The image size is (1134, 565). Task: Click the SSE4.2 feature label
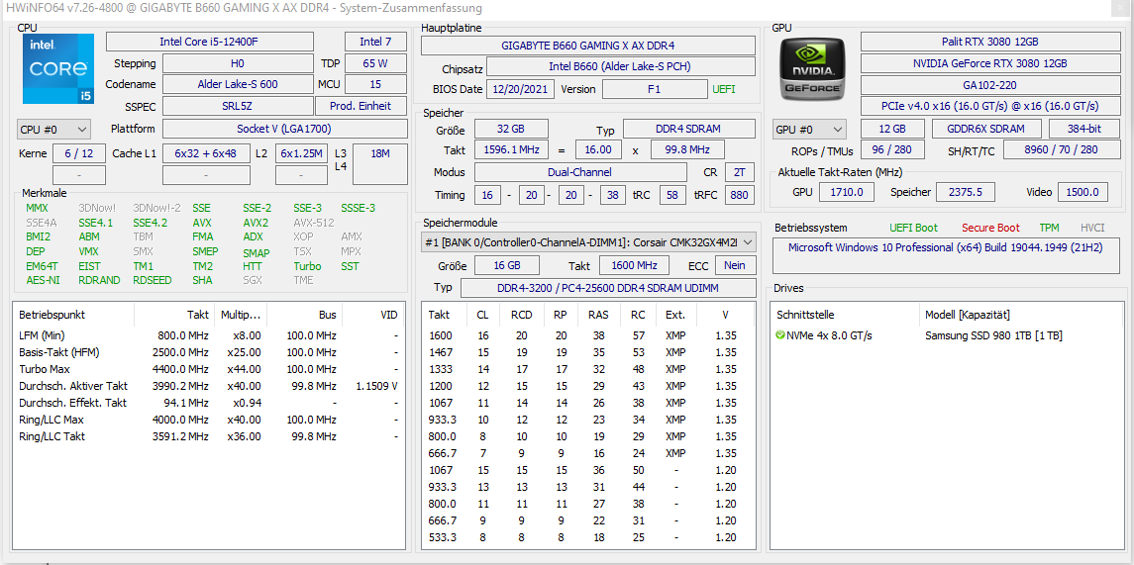[150, 223]
